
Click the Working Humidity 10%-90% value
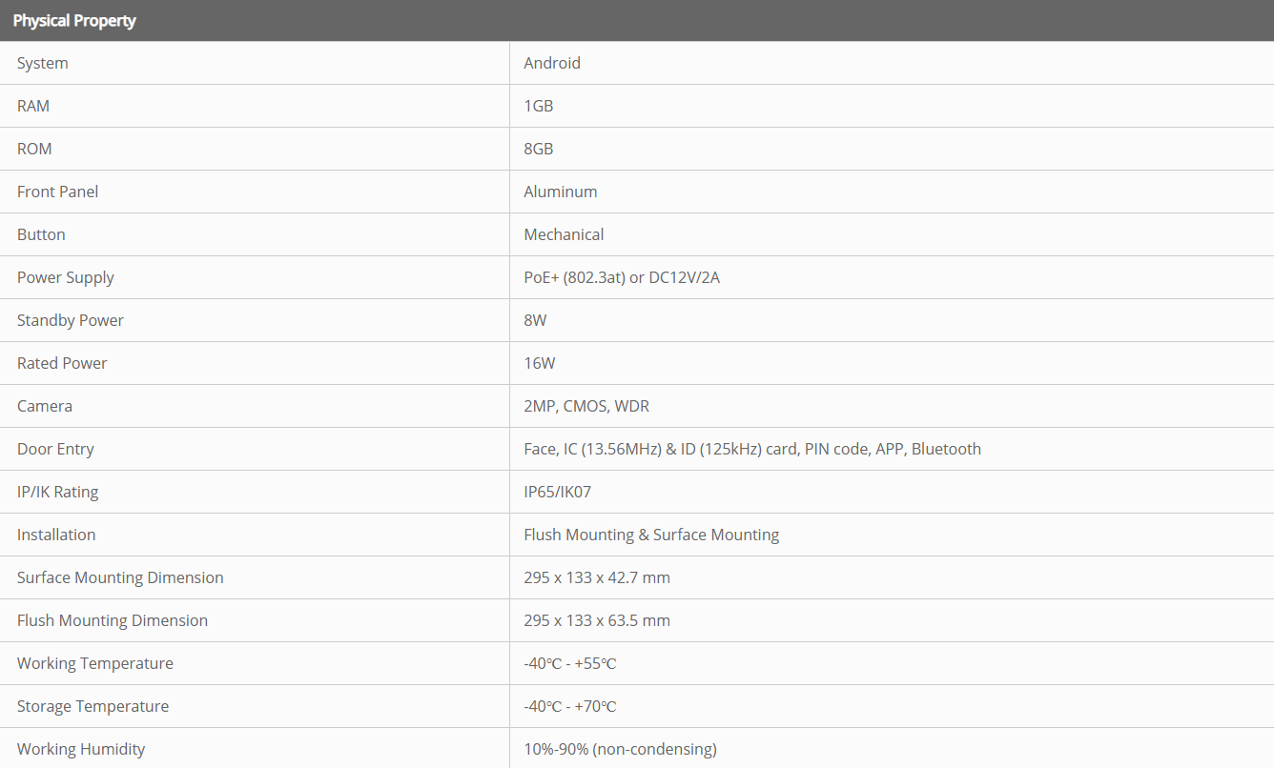(620, 749)
